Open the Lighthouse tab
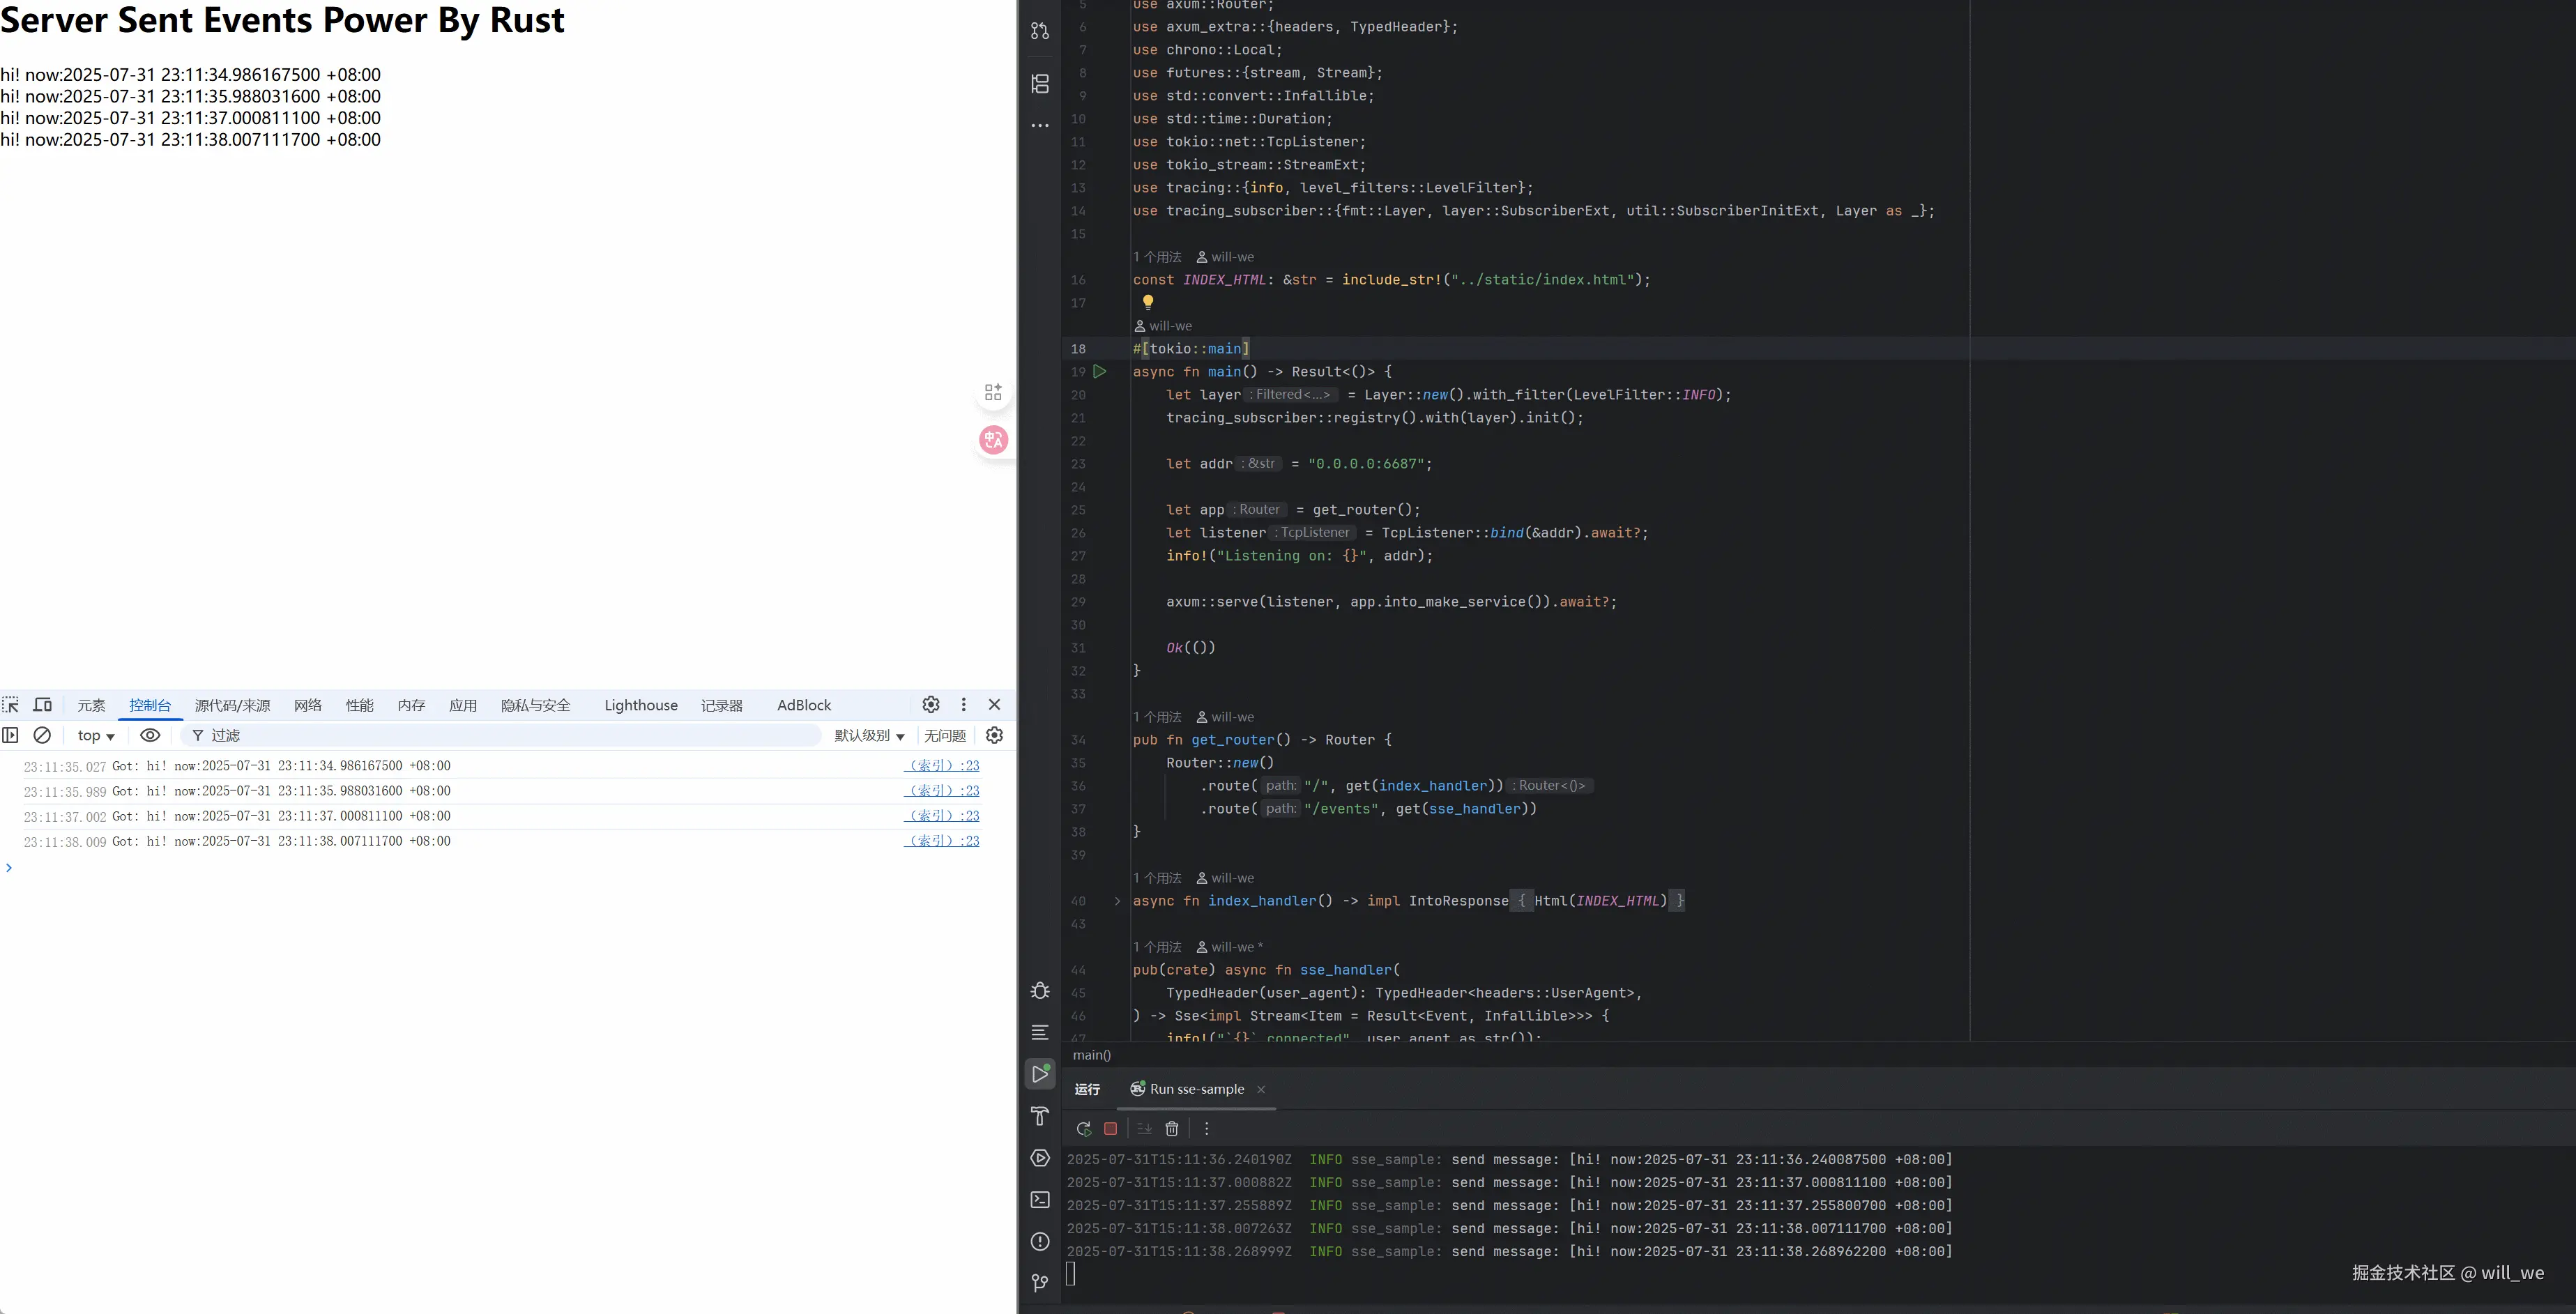2576x1314 pixels. [640, 705]
